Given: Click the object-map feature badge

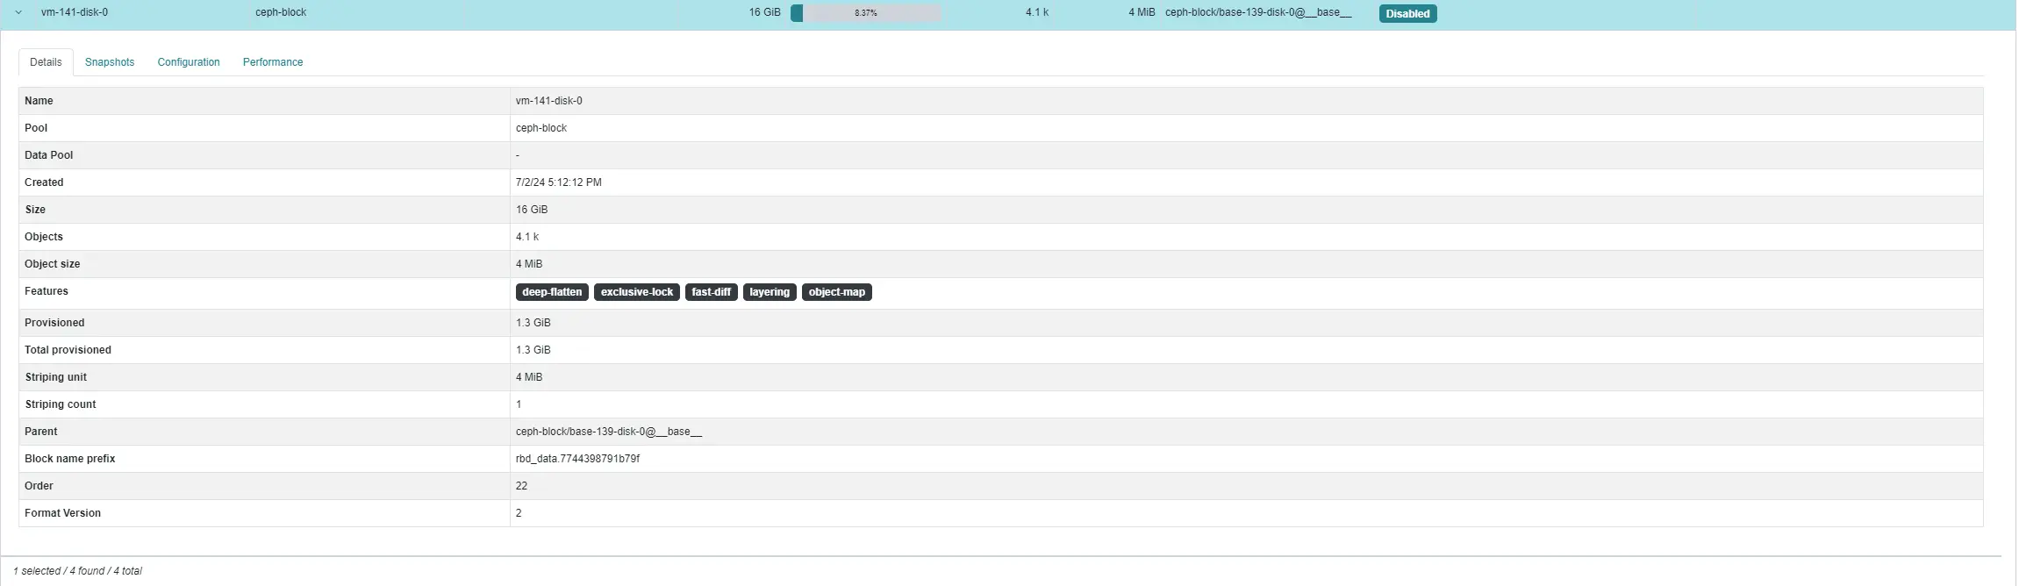Looking at the screenshot, I should coord(836,292).
